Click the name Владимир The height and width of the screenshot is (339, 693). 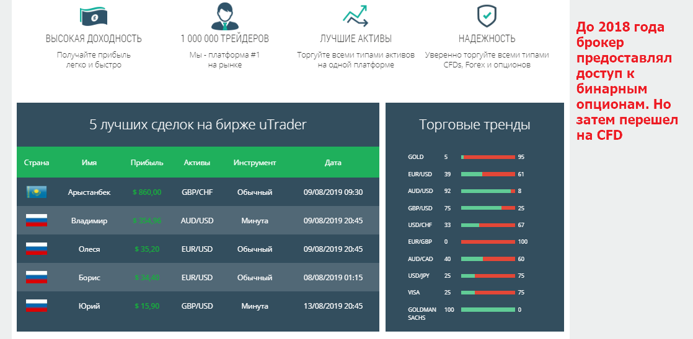point(89,220)
